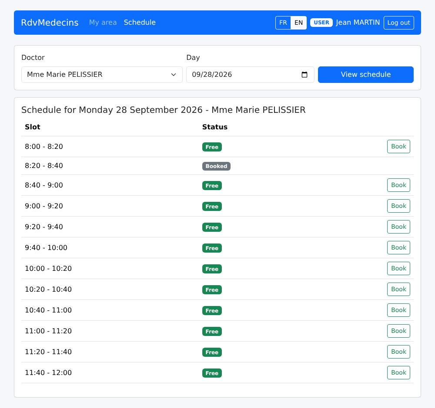
Task: Book the 10:00 - 10:20 slot
Action: 398,269
